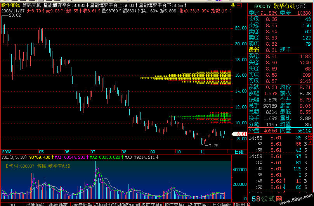Switch to the 很准胜率 indicator tab

click(x=59, y=204)
